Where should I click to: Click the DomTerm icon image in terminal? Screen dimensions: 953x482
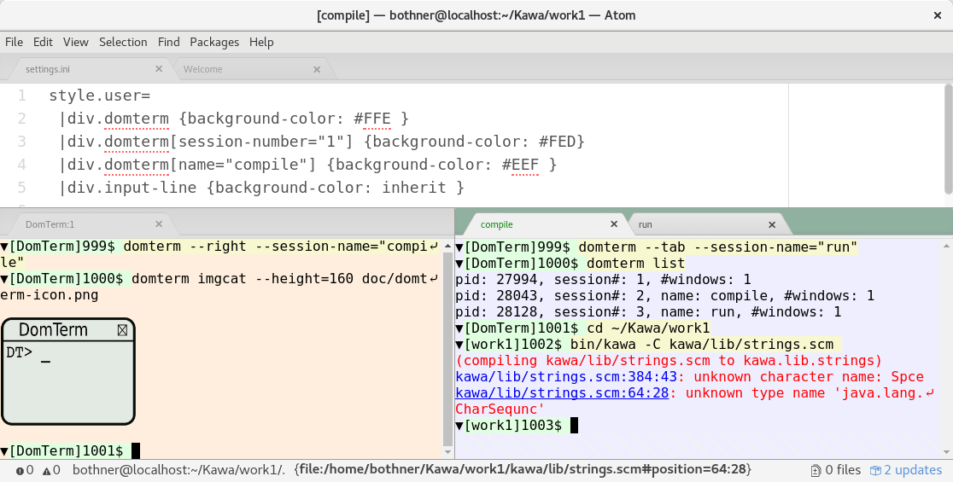[68, 371]
